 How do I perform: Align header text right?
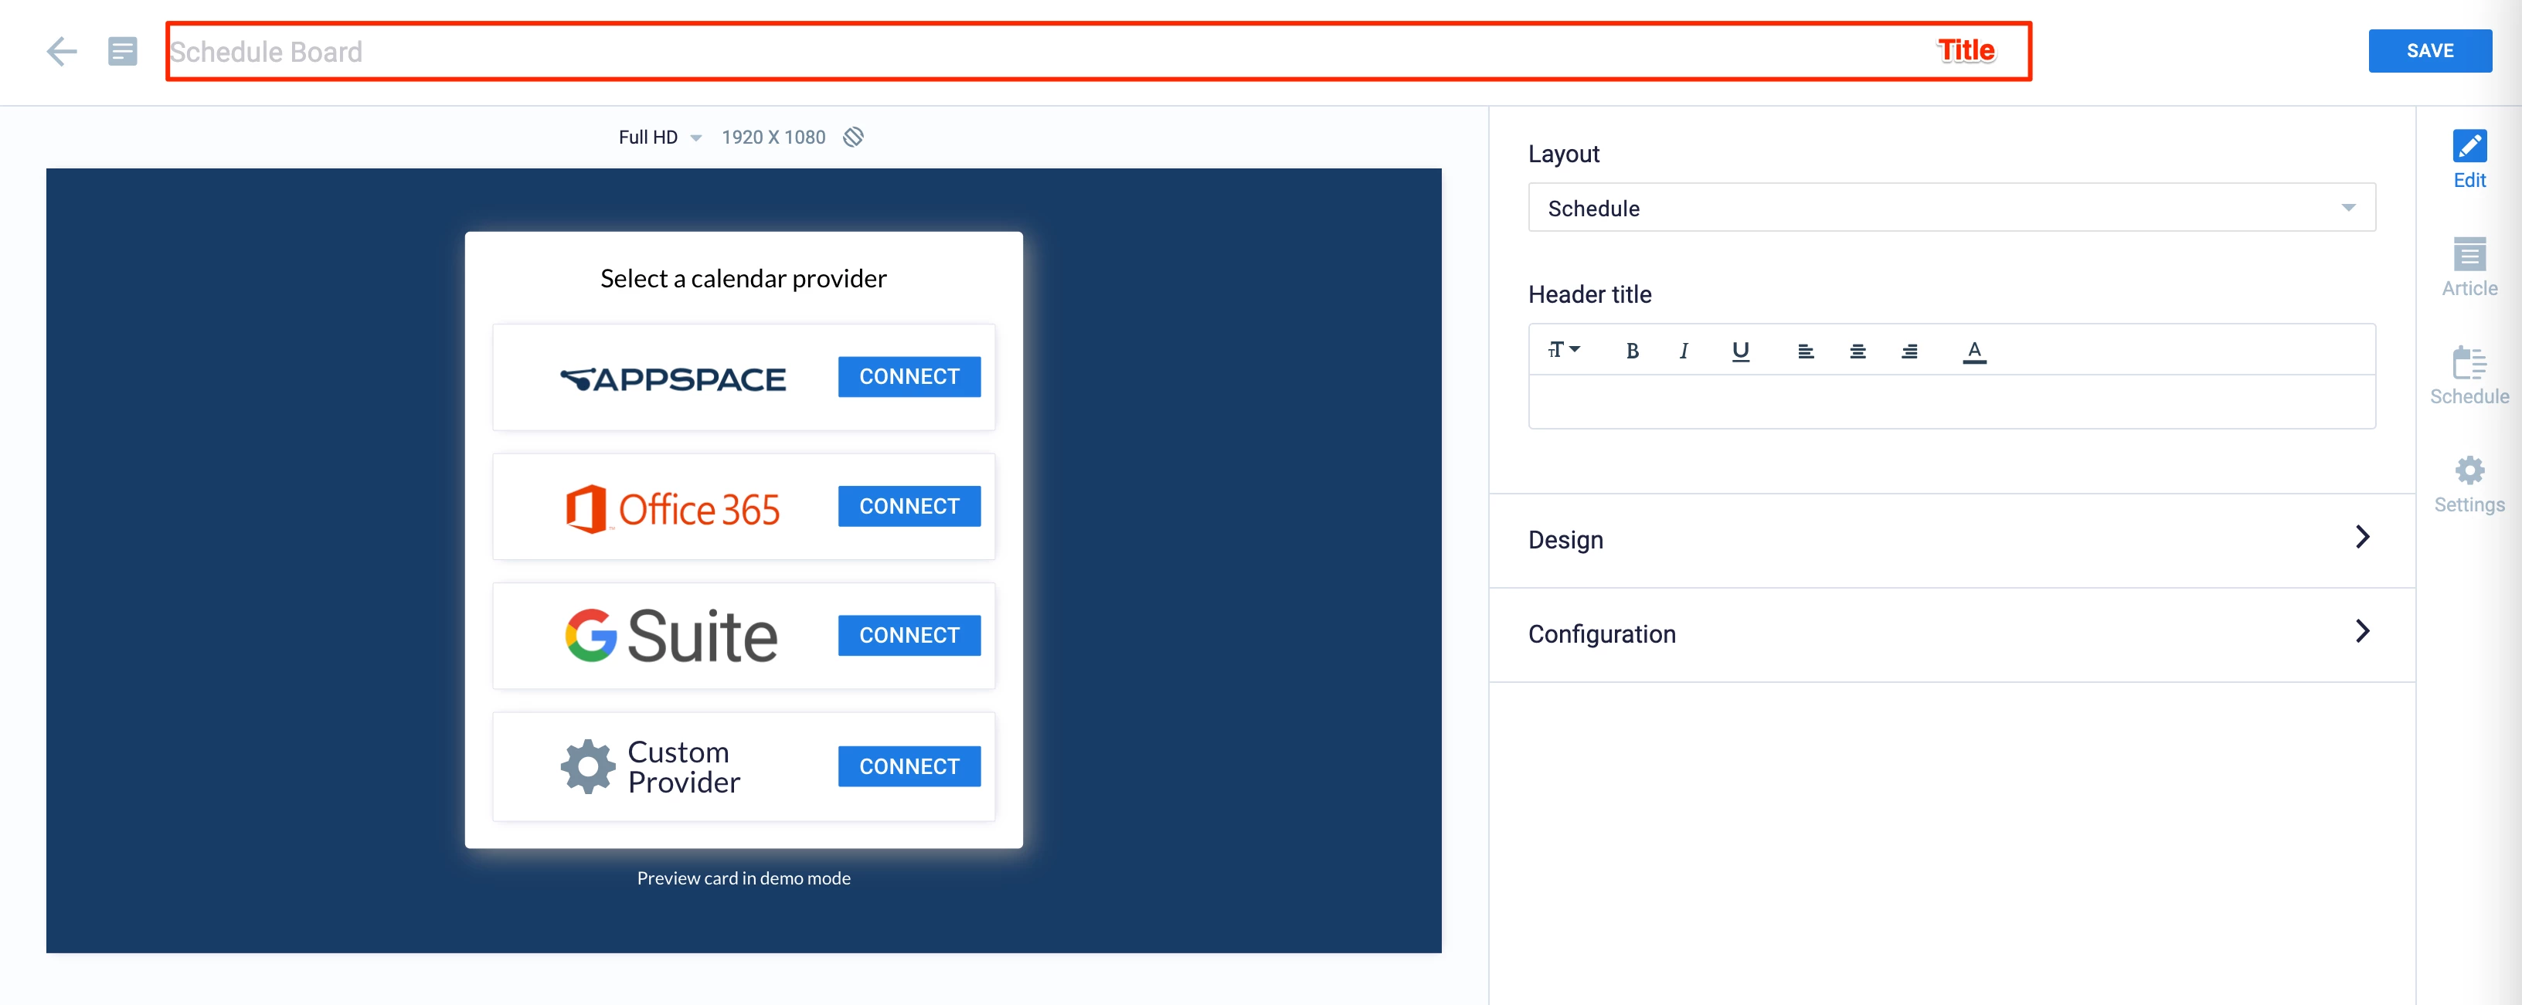point(1909,351)
